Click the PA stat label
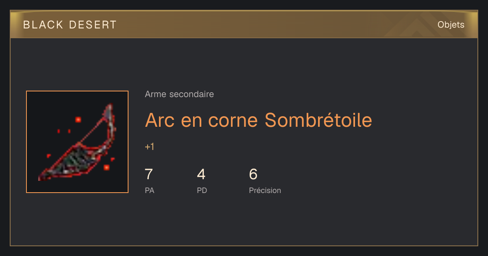Viewport: 488px width, 256px height. tap(149, 190)
